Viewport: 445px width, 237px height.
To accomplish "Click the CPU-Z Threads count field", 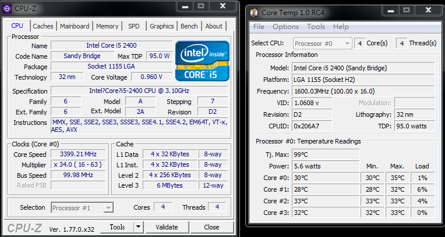I will 217,207.
